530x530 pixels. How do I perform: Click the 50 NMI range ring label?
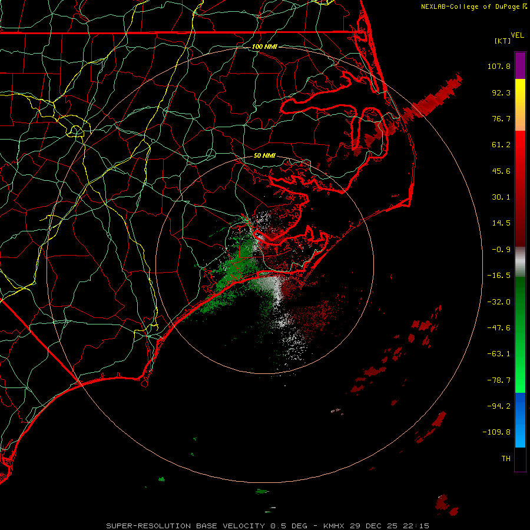(x=264, y=155)
